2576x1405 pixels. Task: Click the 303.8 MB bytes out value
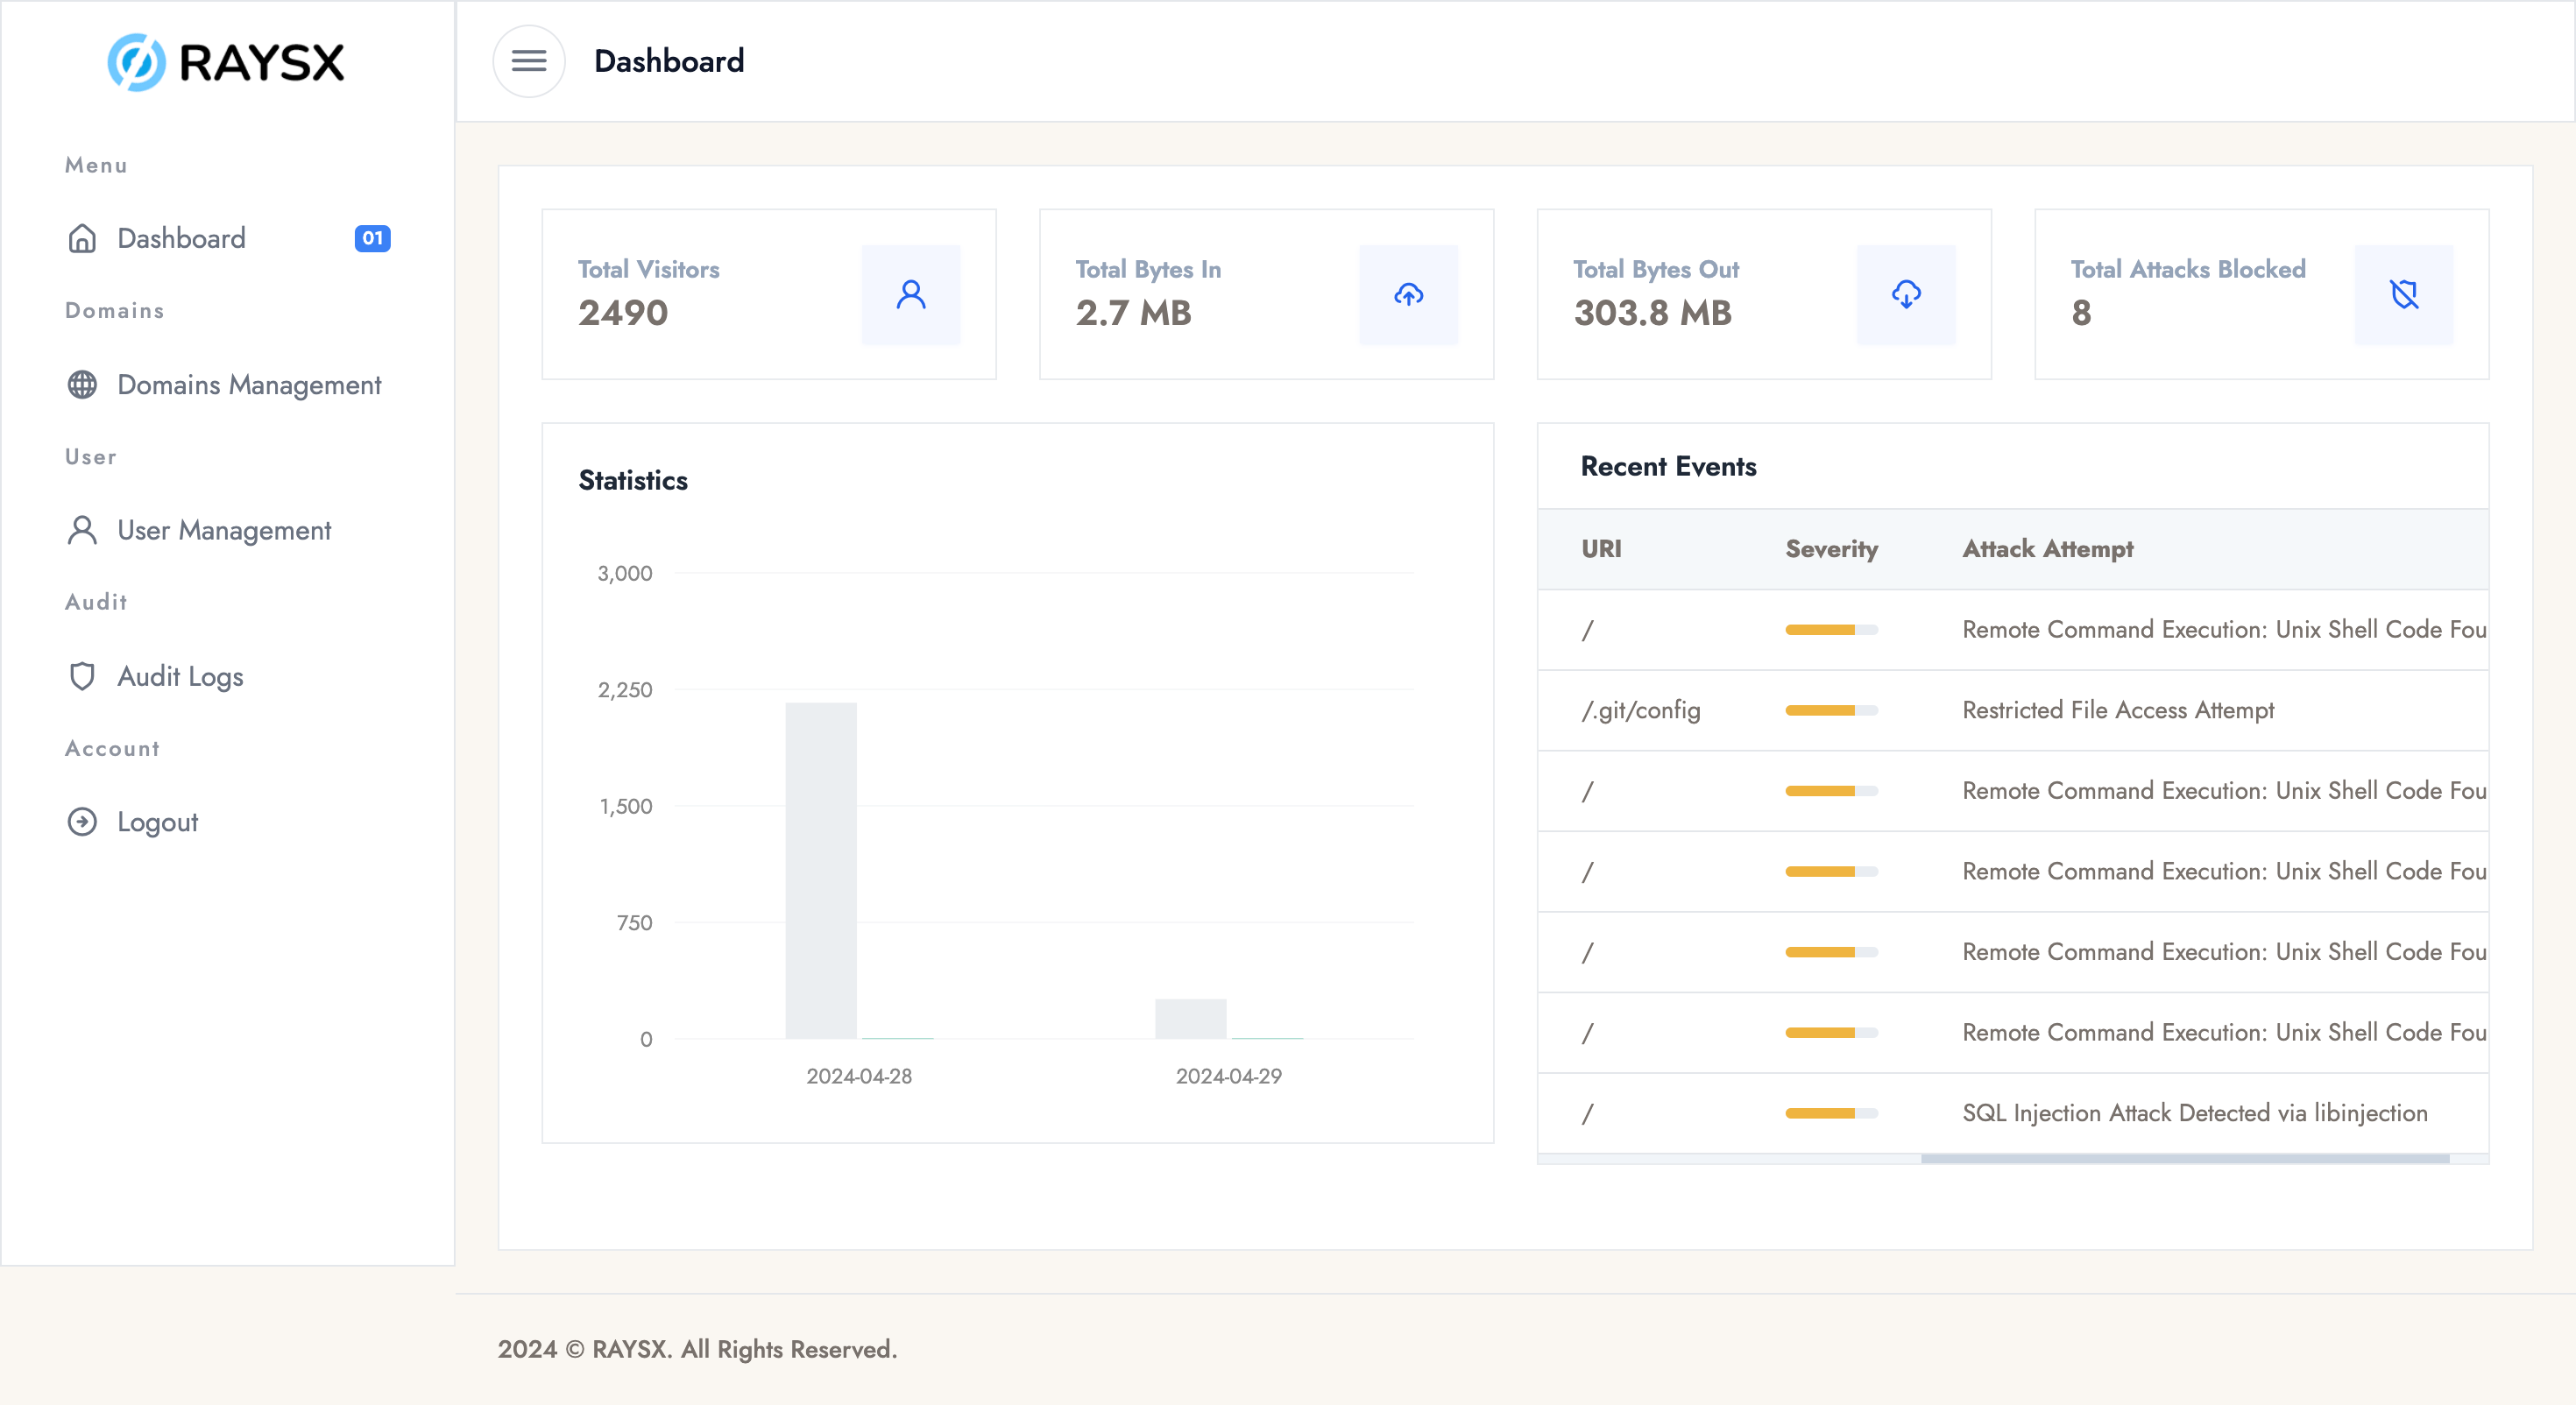click(x=1652, y=313)
